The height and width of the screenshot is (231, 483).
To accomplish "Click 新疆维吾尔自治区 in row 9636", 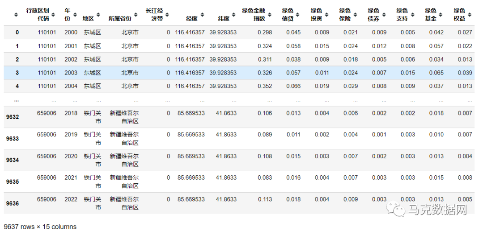I will pos(124,203).
